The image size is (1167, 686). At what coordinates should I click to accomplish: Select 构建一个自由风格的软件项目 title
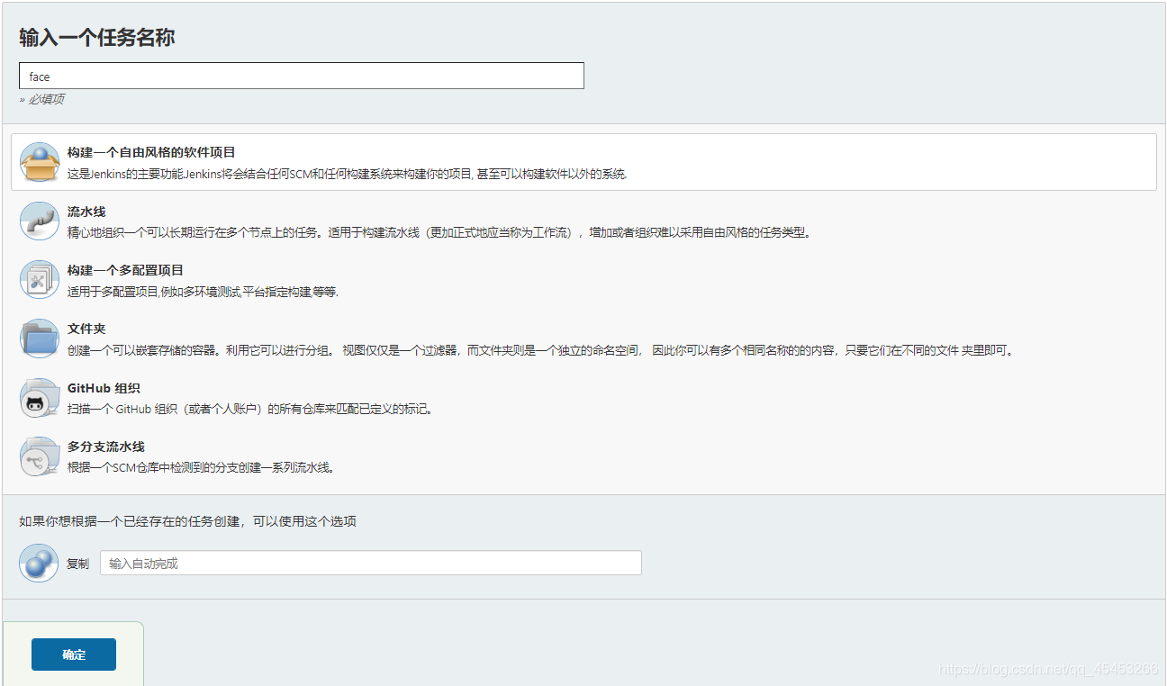coord(151,152)
